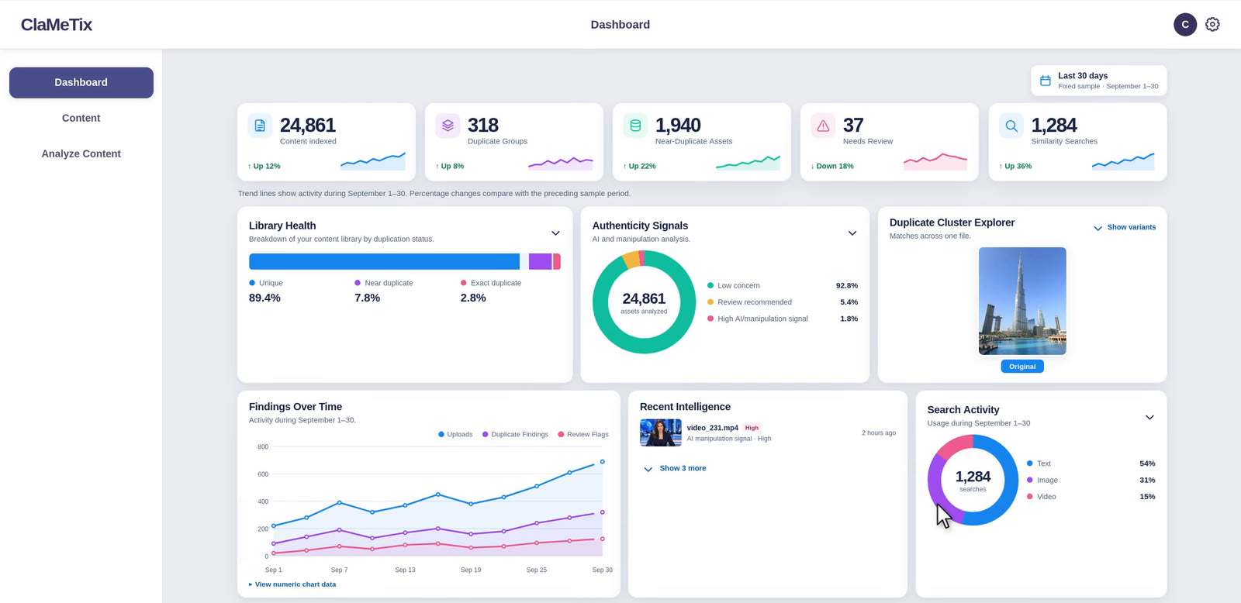Click the Duplicate Groups layers icon

[x=448, y=126]
